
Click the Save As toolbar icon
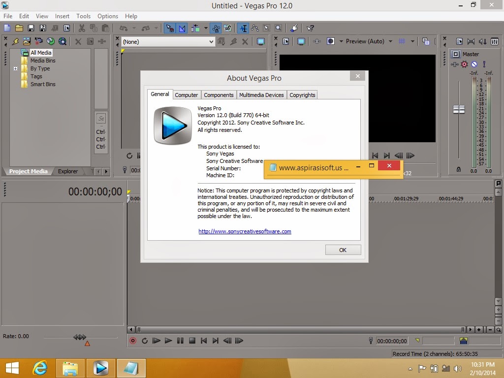pyautogui.click(x=42, y=28)
